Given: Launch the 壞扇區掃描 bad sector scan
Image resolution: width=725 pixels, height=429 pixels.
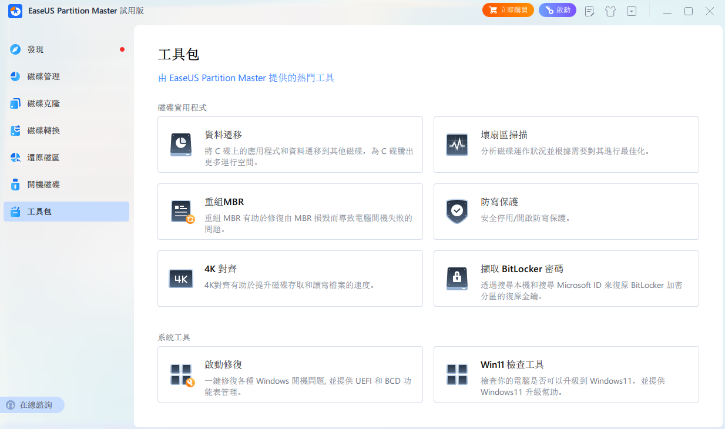Looking at the screenshot, I should (x=565, y=144).
